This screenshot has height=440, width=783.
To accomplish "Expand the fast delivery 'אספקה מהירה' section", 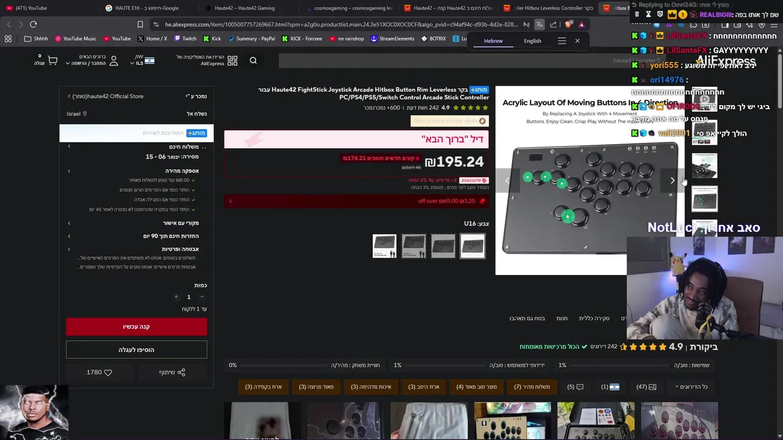I will 136,171.
